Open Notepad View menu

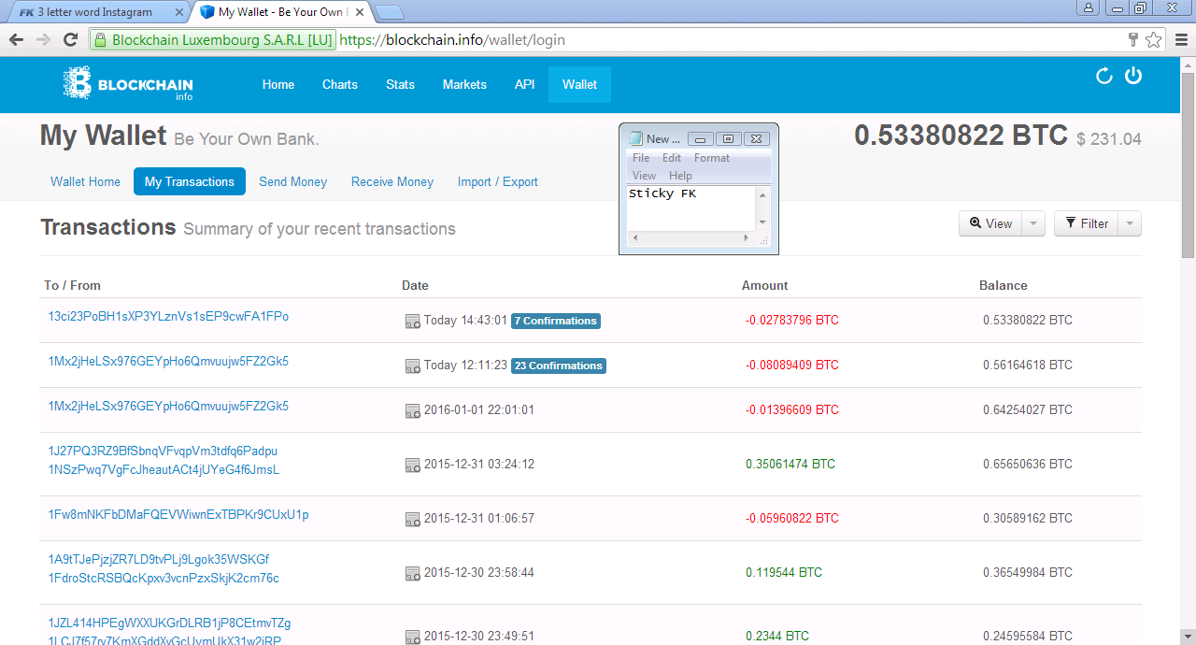[644, 176]
